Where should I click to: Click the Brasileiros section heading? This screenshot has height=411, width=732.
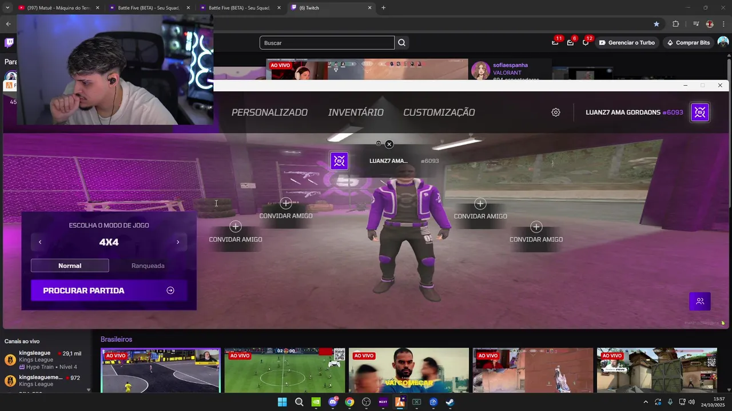pyautogui.click(x=116, y=339)
